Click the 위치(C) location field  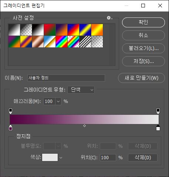point(108,157)
